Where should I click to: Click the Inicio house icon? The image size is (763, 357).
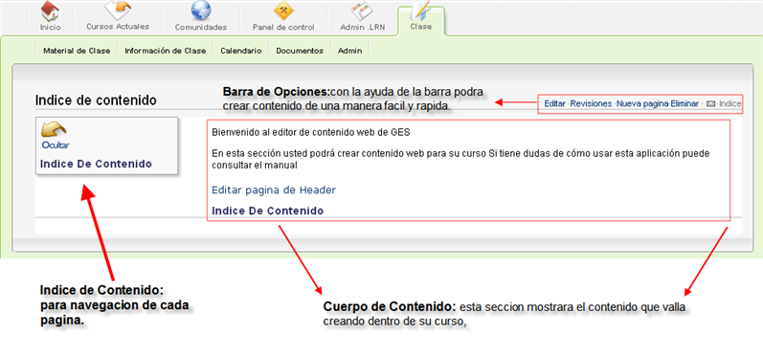[50, 11]
